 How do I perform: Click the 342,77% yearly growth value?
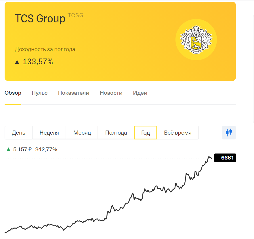pos(46,149)
